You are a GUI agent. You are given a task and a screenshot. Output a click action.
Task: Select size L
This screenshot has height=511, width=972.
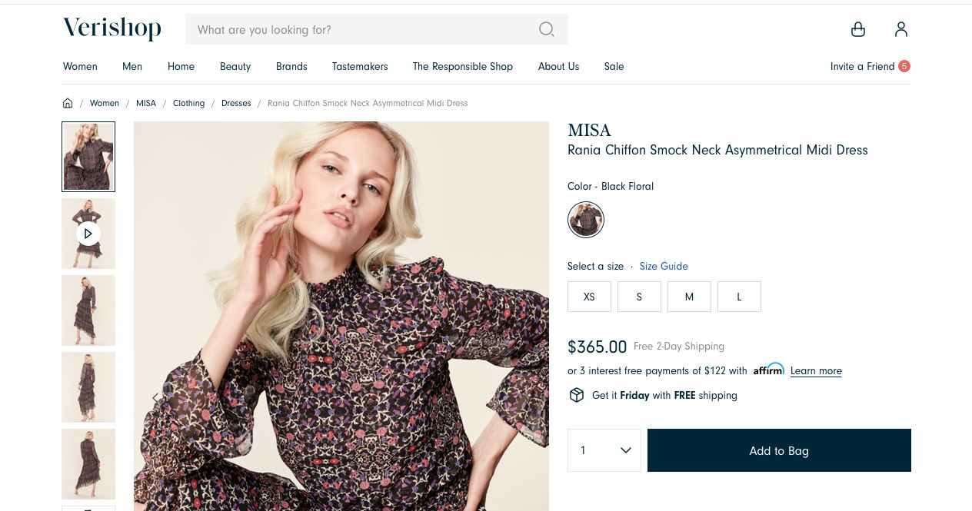739,297
